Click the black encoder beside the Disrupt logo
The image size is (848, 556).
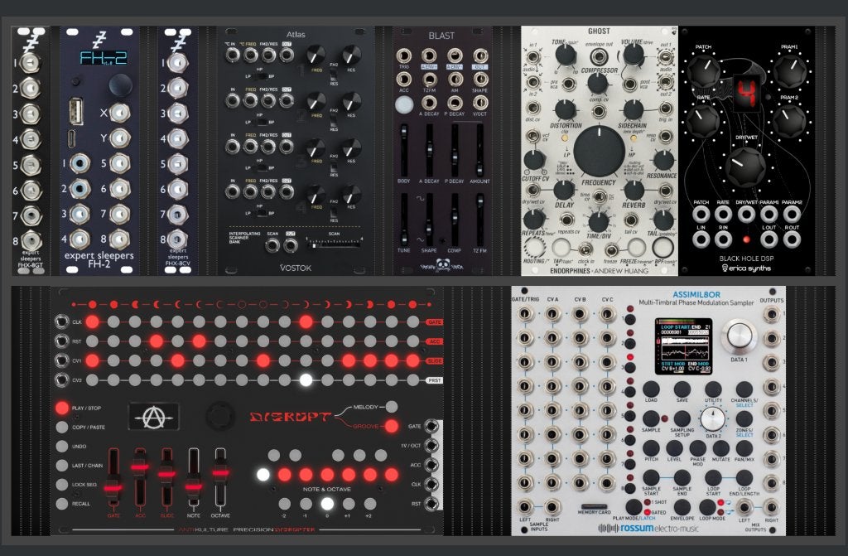coord(219,416)
